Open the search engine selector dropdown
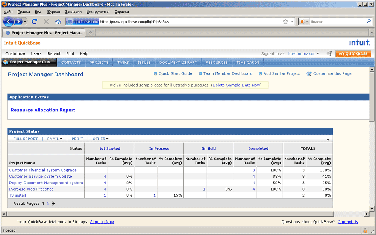This screenshot has height=235, width=376. pos(307,21)
